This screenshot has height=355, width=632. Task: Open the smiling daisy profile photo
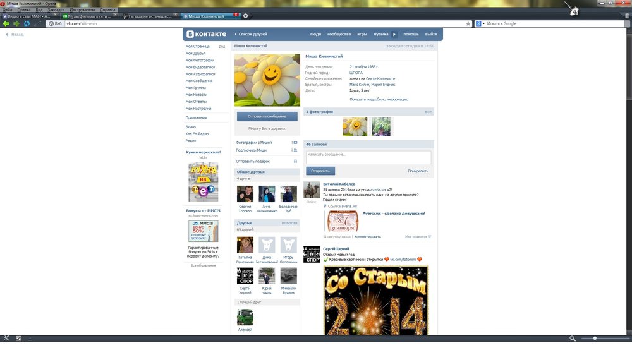tap(267, 80)
